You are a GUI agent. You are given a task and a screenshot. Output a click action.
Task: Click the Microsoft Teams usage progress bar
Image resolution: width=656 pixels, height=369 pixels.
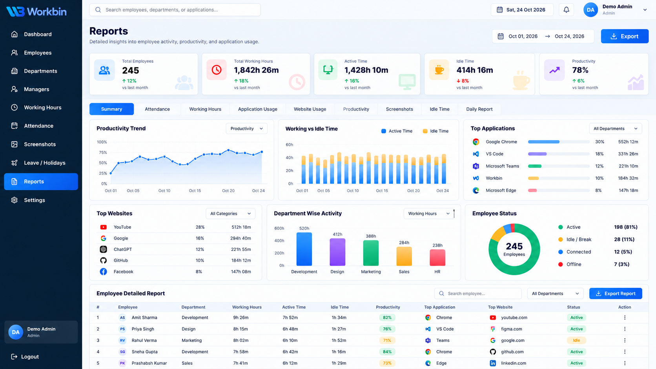point(559,166)
